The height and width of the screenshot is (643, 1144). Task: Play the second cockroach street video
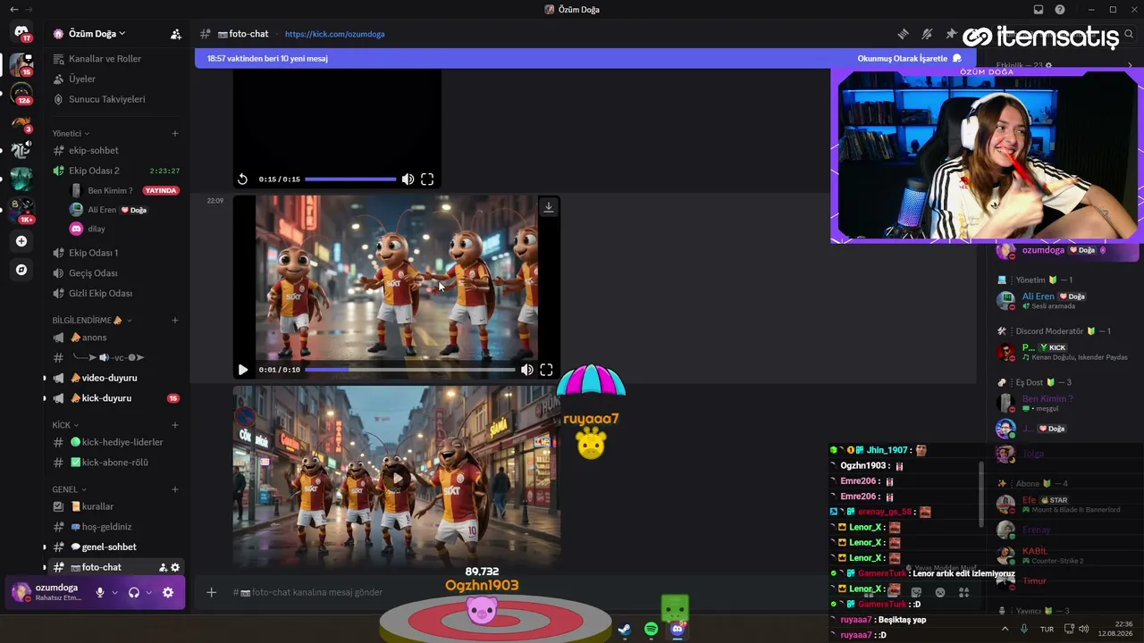click(398, 478)
